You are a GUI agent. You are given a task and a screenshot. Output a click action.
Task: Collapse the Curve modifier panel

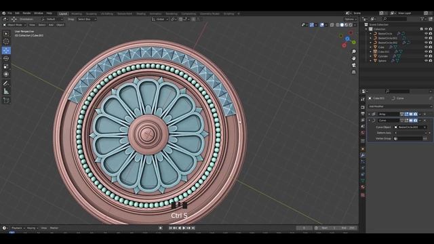tap(369, 121)
